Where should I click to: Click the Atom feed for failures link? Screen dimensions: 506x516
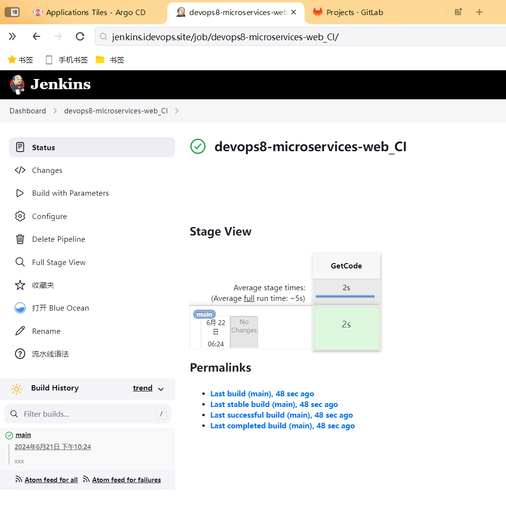click(127, 480)
